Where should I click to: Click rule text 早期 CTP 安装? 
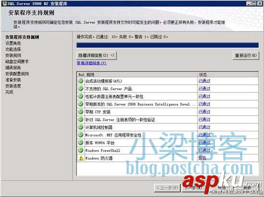[98, 112]
